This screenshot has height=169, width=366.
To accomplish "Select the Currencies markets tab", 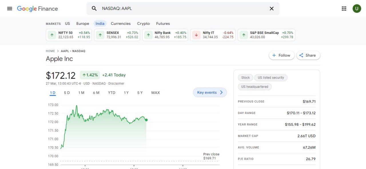I will click(x=121, y=24).
